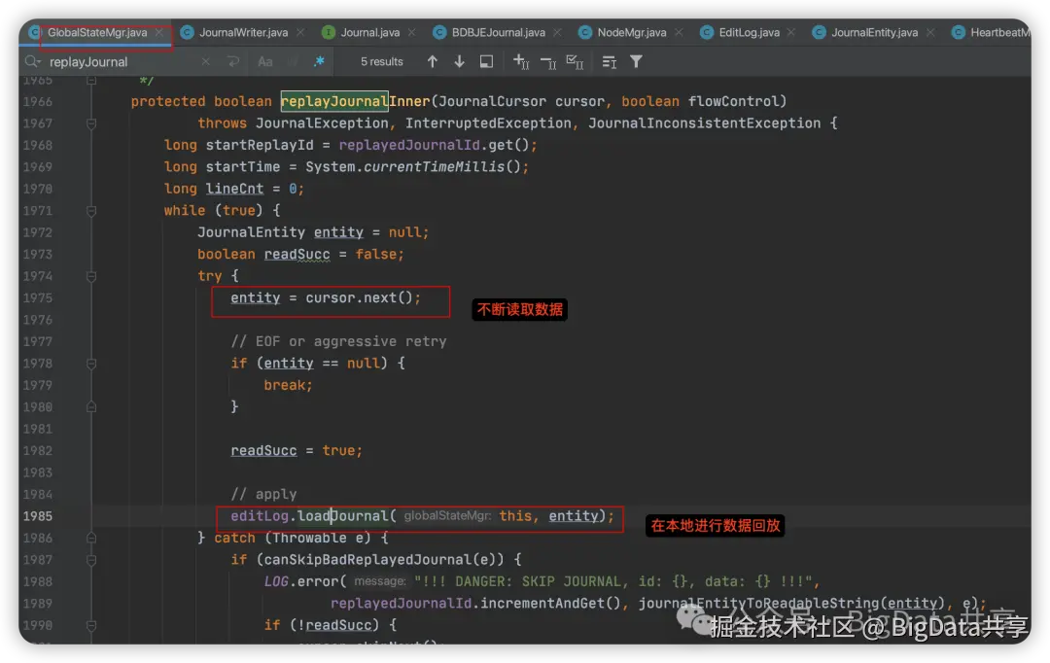Image resolution: width=1050 pixels, height=663 pixels.
Task: Click currentTimeMillis on line 1969
Action: pos(434,167)
